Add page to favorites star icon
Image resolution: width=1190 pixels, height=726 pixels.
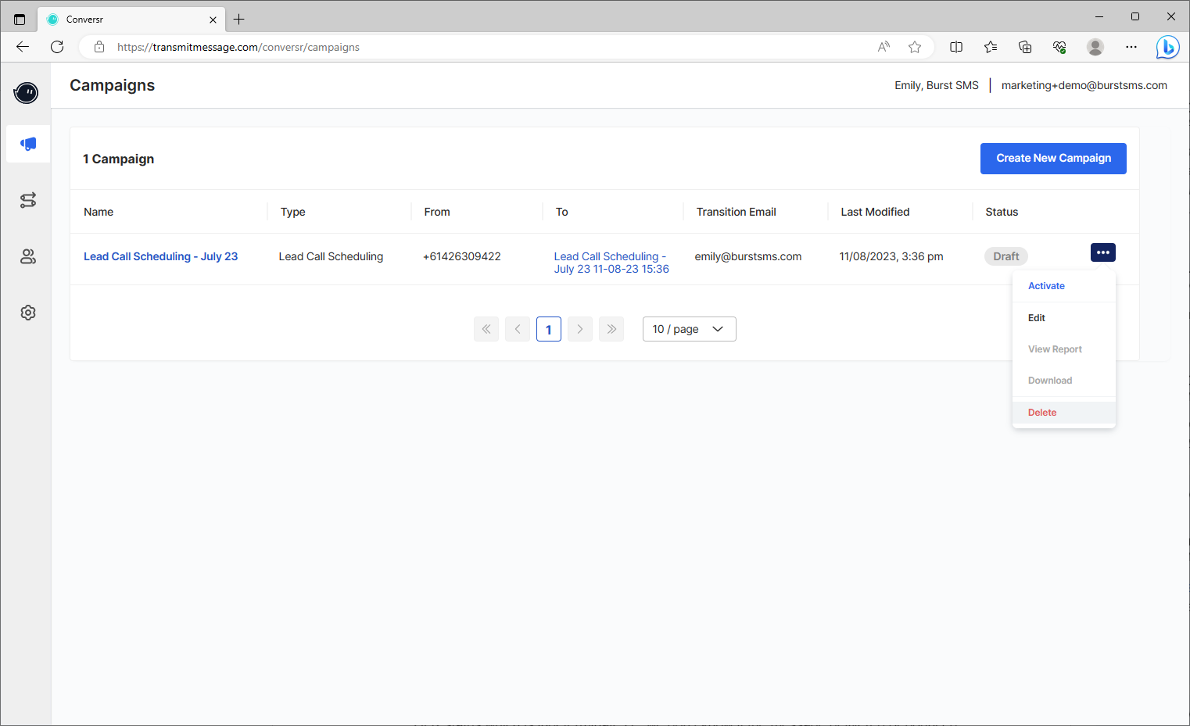click(915, 47)
